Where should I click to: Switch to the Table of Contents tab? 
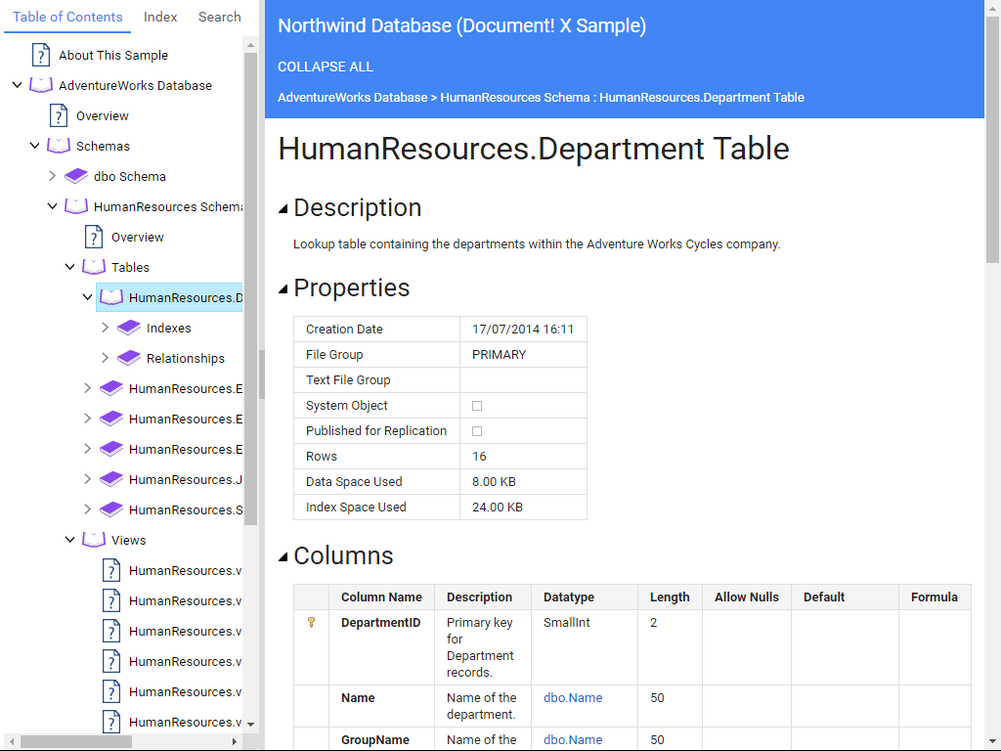67,17
